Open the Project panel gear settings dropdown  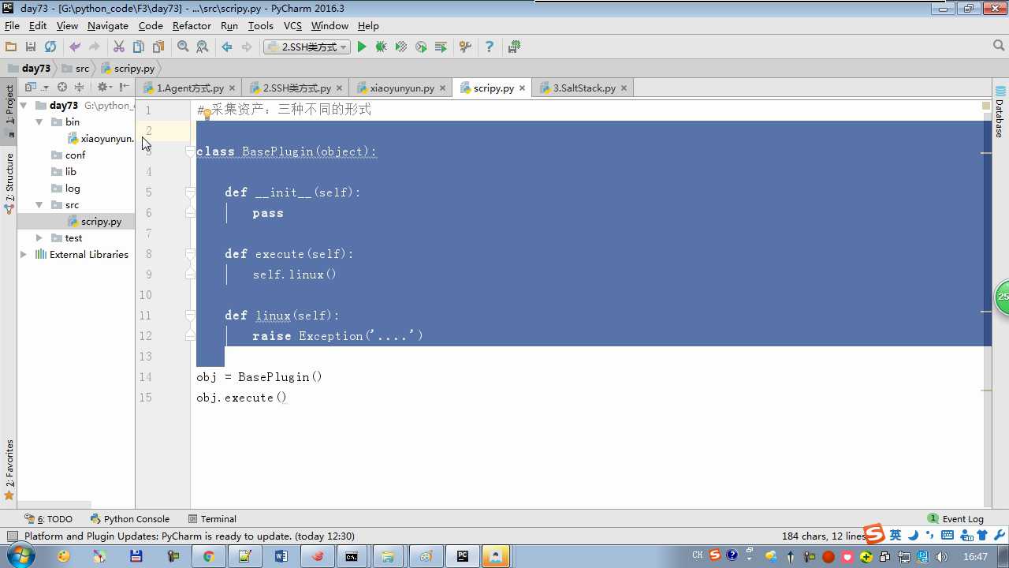pyautogui.click(x=105, y=88)
